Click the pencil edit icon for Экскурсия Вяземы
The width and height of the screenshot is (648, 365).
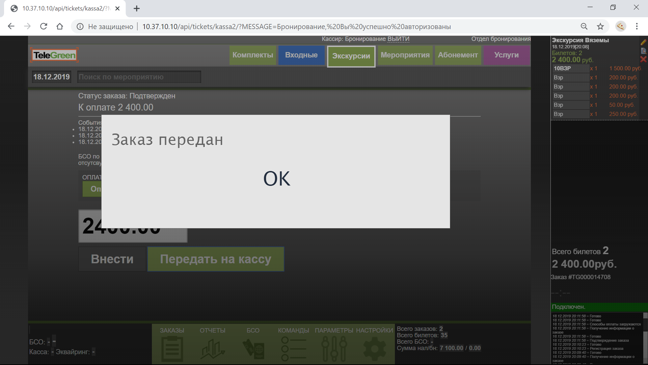643,42
